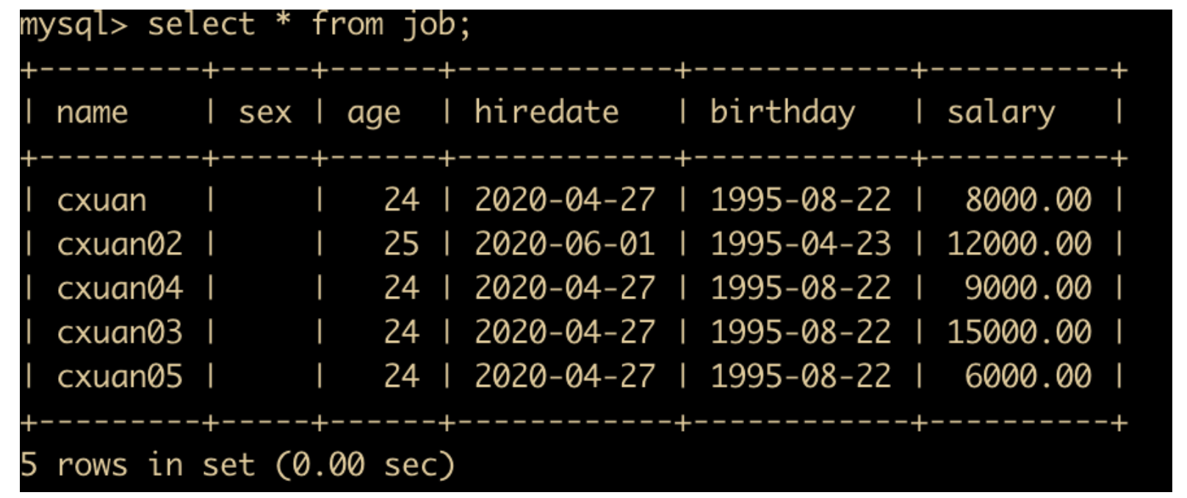Click the salary value 8000.00
This screenshot has height=498, width=1187.
pos(1028,200)
